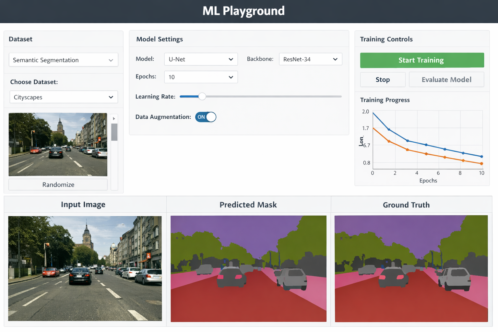Open the Cityscapes dataset dropdown

tap(63, 97)
